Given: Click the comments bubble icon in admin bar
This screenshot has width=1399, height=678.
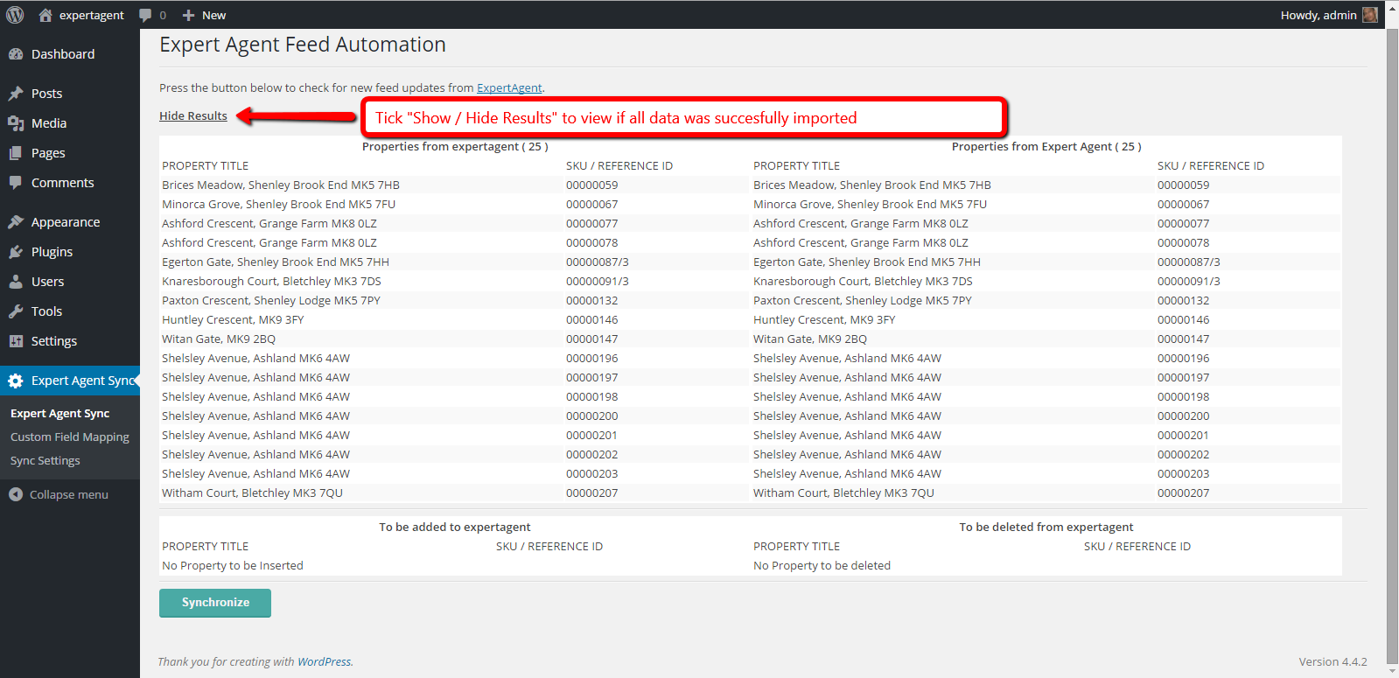Looking at the screenshot, I should click(x=145, y=15).
